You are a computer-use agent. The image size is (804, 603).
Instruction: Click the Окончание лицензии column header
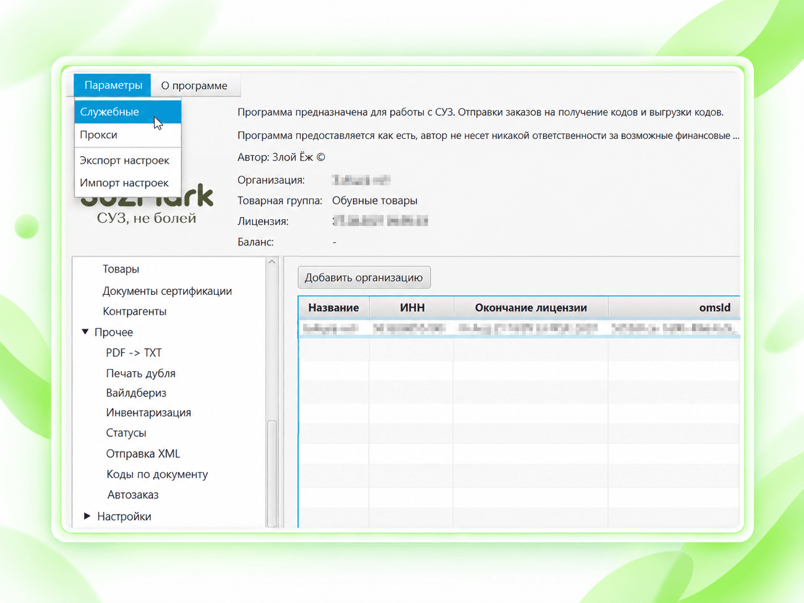[531, 308]
